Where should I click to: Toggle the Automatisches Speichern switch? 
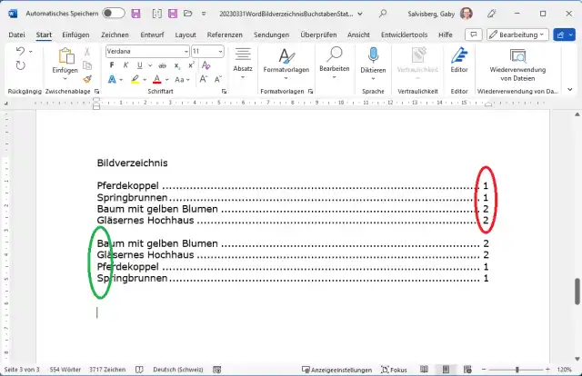[114, 14]
